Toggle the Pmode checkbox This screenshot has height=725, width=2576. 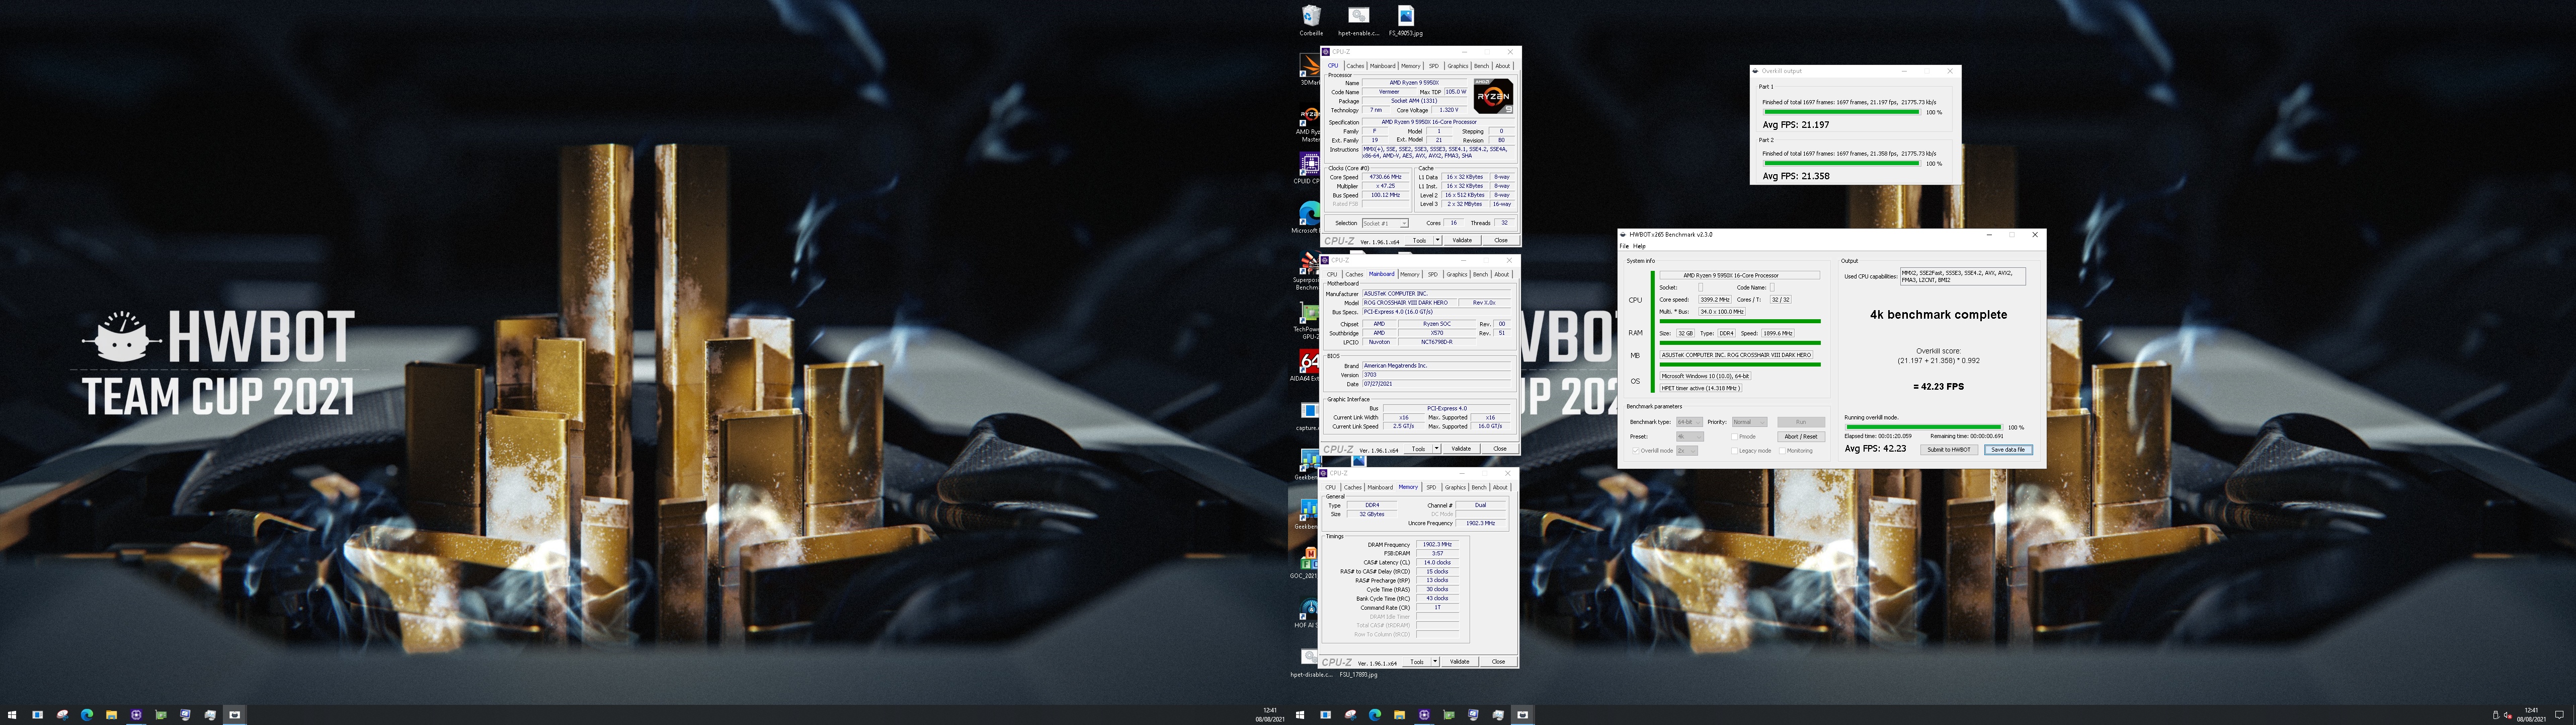[x=1735, y=437]
